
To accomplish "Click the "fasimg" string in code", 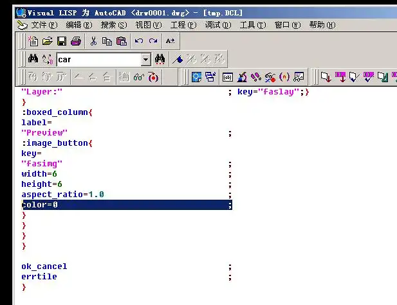I will 42,164.
